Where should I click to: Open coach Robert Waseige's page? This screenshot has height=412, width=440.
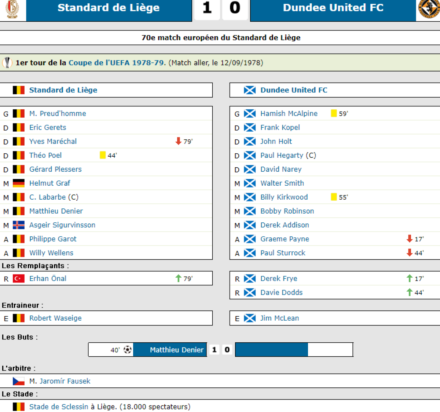(55, 318)
